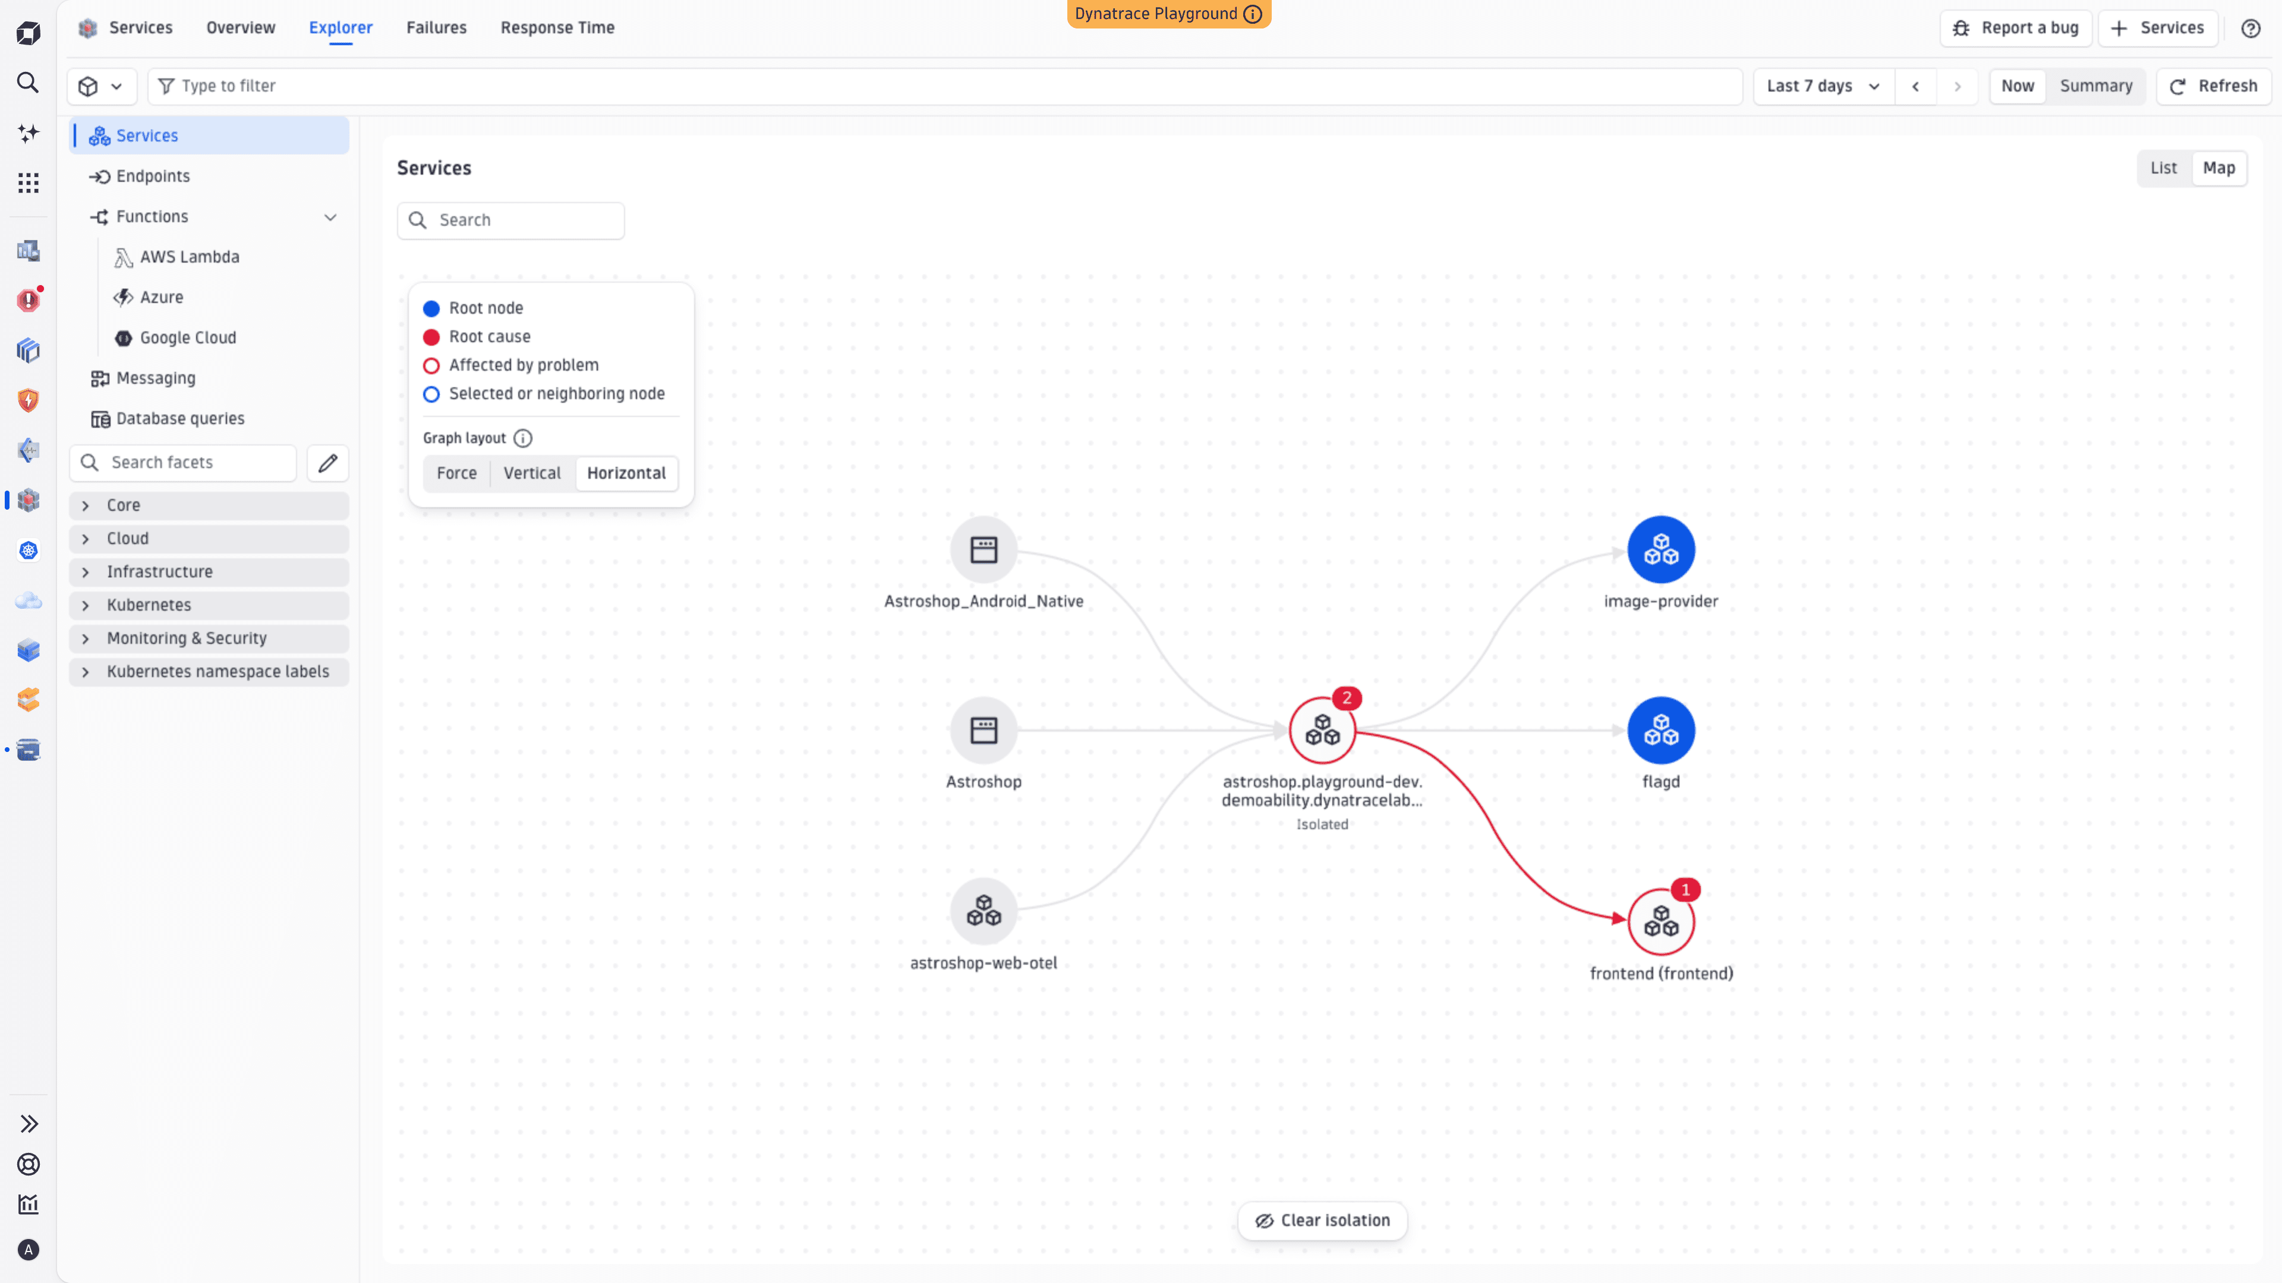This screenshot has height=1283, width=2282.
Task: Expand the Kubernetes facet group
Action: [209, 605]
